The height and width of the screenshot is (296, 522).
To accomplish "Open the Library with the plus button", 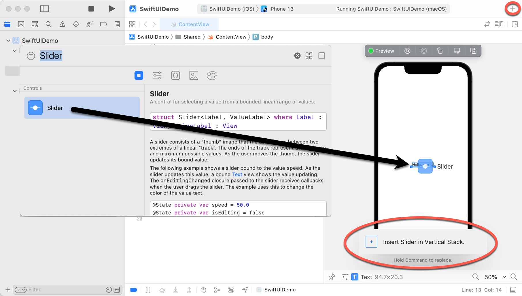I will (513, 9).
